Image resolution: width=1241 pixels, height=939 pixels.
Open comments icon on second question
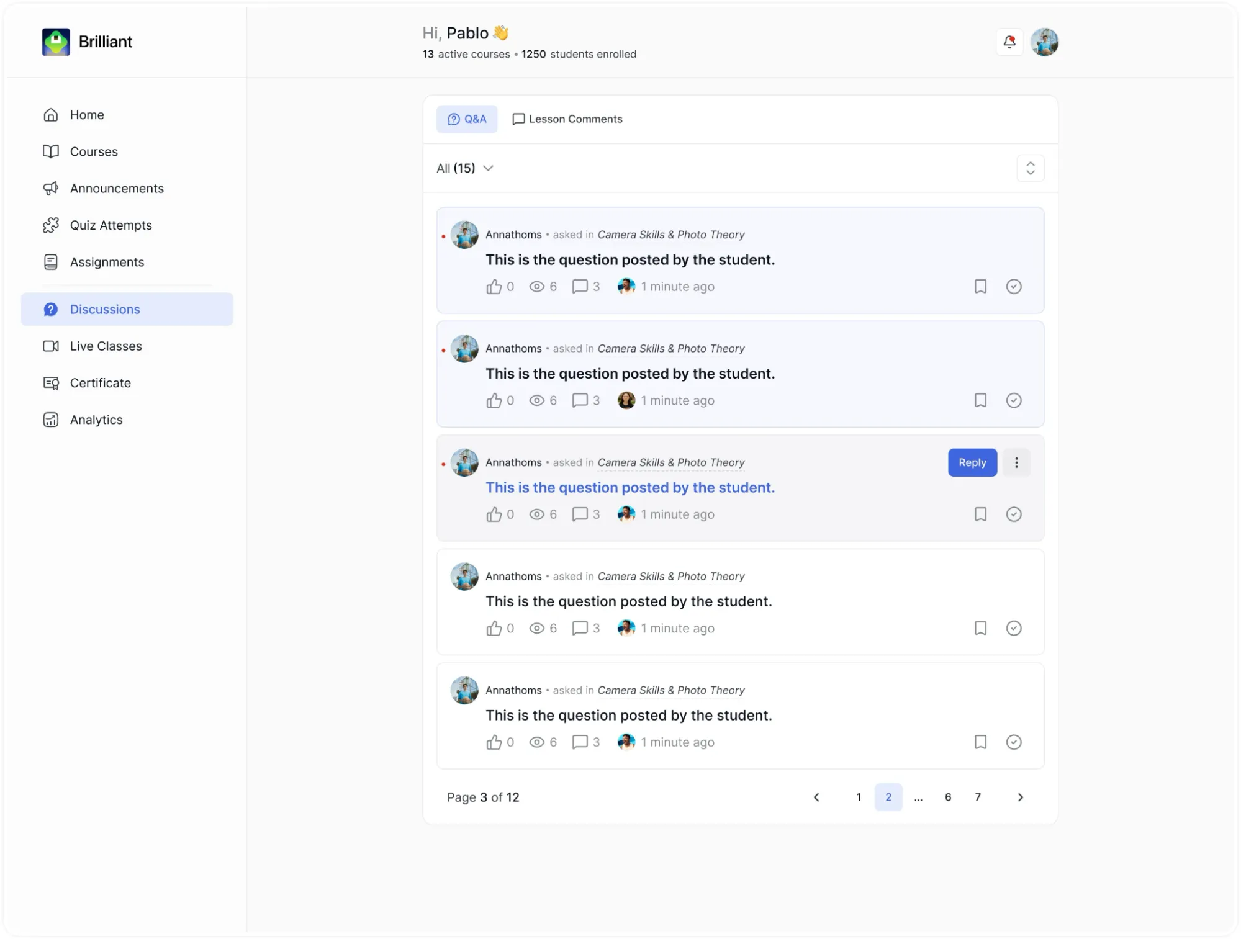(x=580, y=400)
